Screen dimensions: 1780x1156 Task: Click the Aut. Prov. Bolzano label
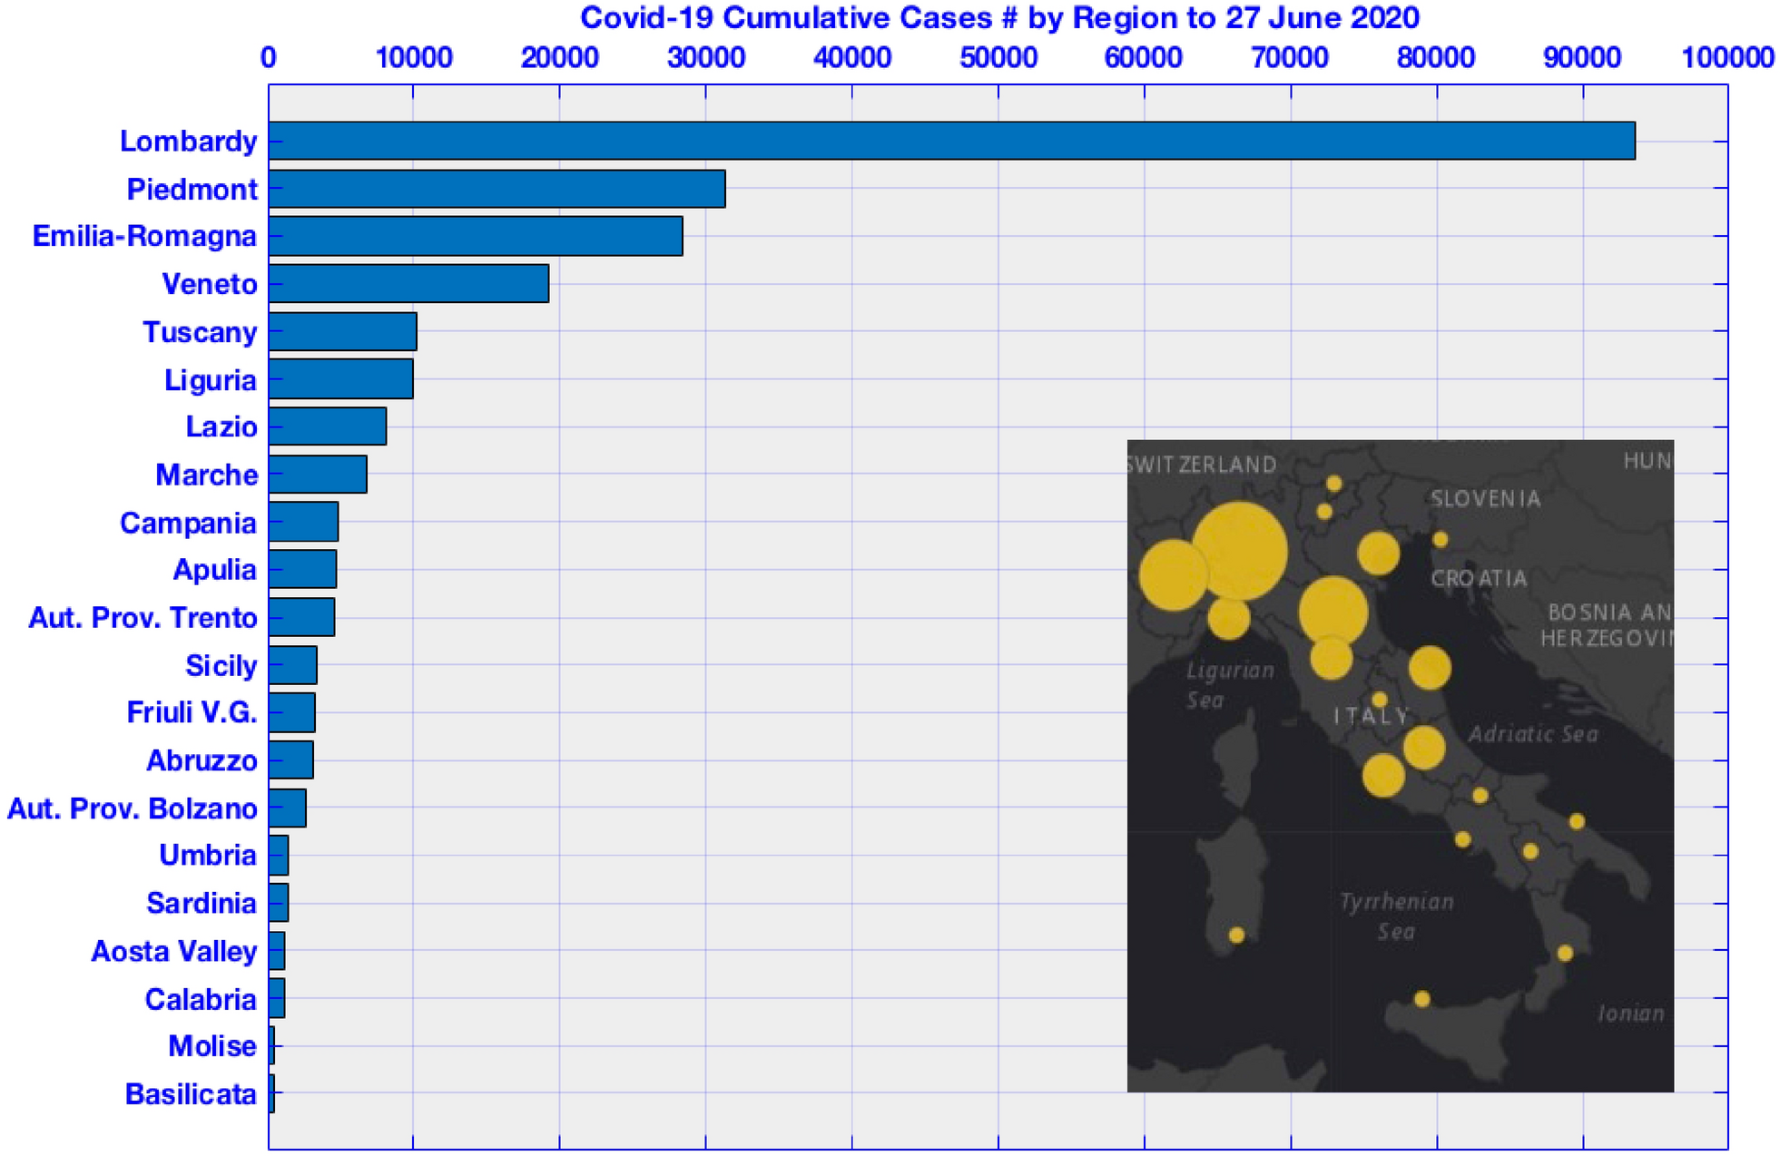[133, 808]
